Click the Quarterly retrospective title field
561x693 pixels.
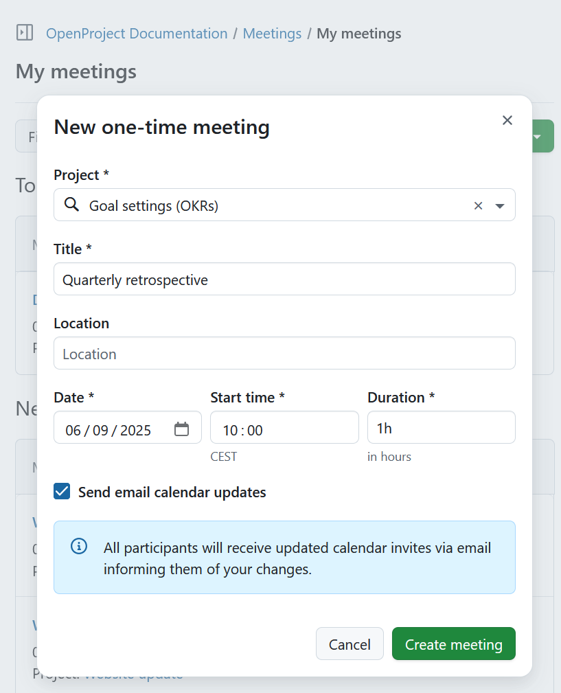[284, 279]
